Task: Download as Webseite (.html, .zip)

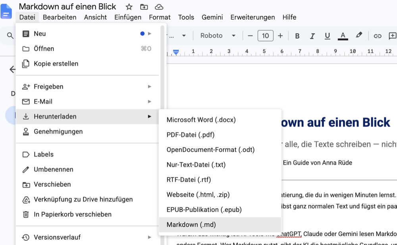Action: coord(220,195)
